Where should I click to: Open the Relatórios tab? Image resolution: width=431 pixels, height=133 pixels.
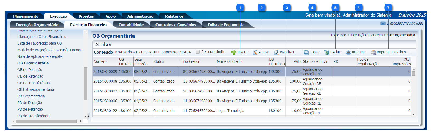pos(174,16)
